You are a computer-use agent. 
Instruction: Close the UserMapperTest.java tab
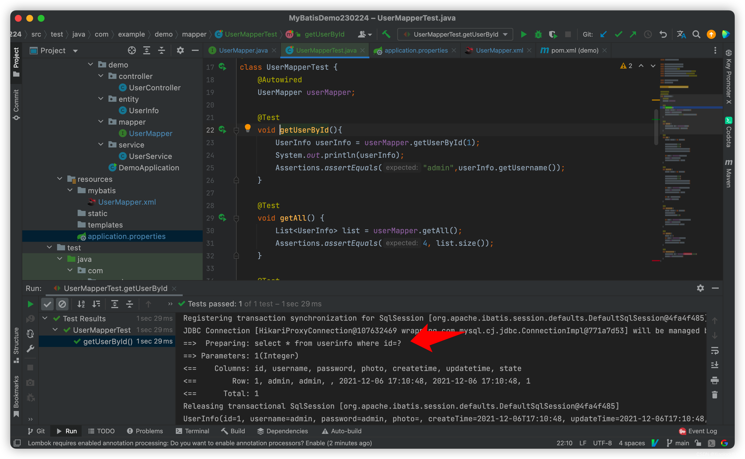coord(363,50)
